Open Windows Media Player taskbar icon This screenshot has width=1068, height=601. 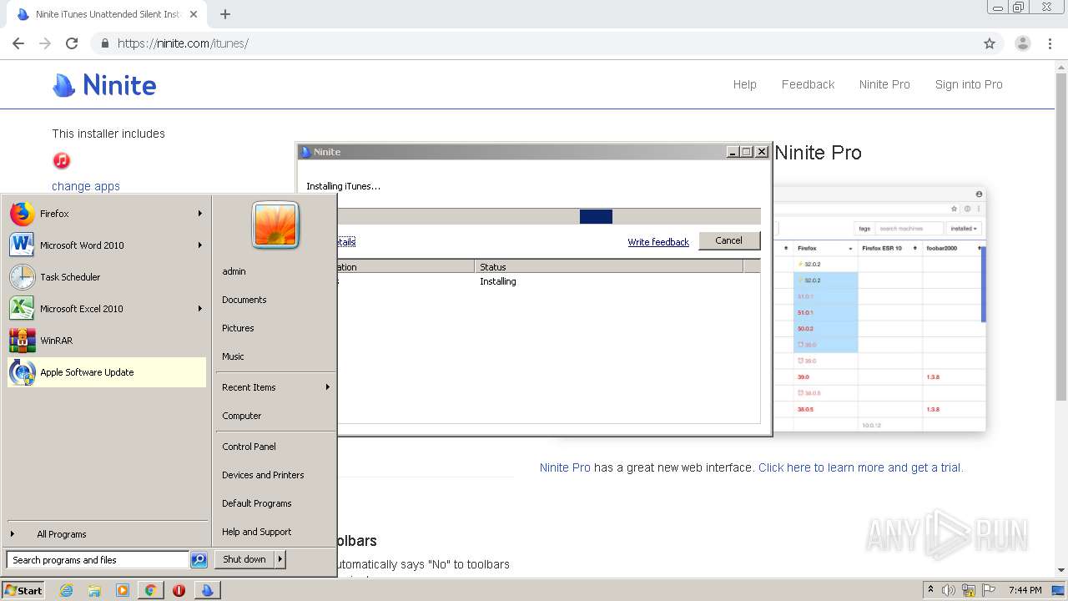123,590
